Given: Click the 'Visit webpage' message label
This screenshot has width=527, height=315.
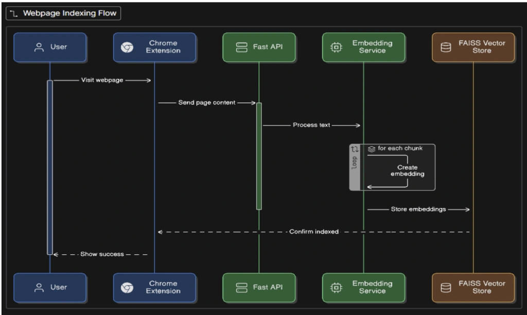Looking at the screenshot, I should tap(102, 80).
